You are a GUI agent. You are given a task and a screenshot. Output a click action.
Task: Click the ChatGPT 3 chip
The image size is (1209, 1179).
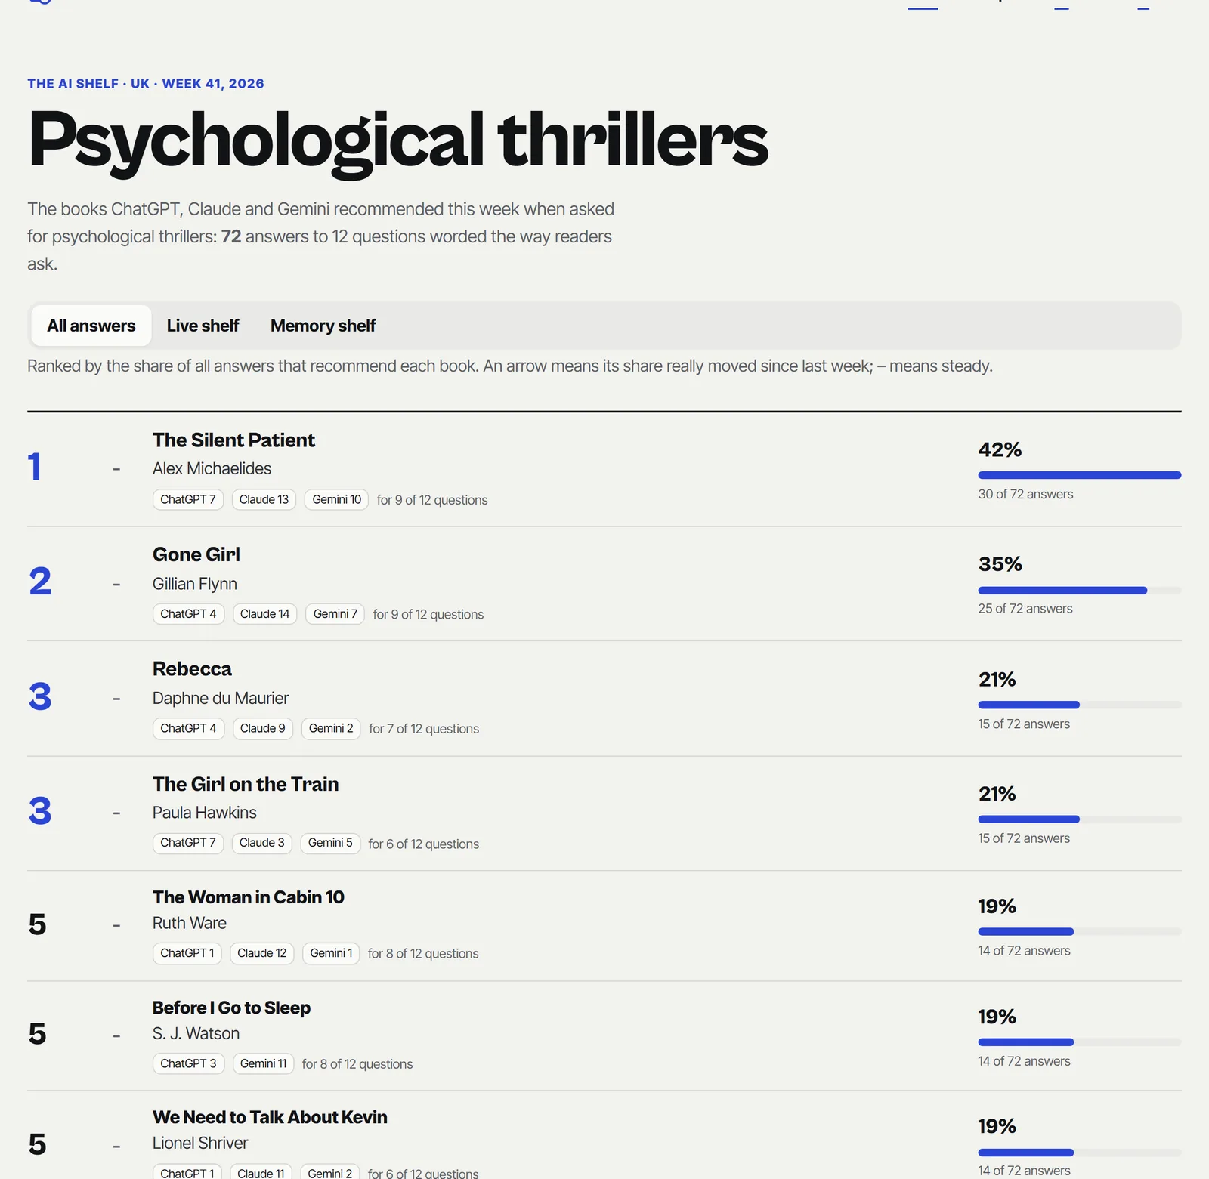tap(188, 1063)
